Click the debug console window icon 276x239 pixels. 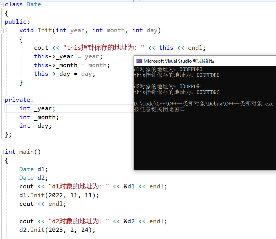(139, 61)
